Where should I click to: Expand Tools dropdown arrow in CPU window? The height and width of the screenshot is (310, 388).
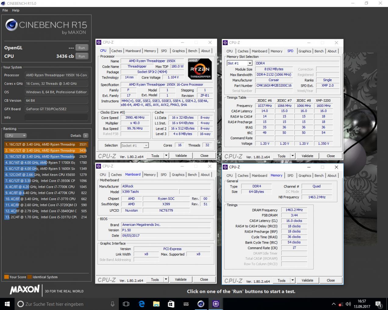click(166, 156)
